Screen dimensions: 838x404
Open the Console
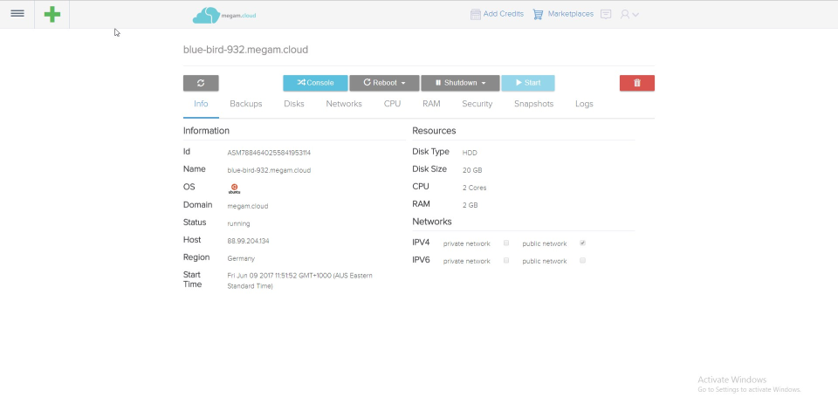315,83
